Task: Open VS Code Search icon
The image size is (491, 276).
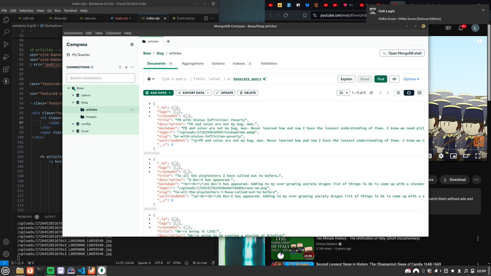Action: (6, 31)
